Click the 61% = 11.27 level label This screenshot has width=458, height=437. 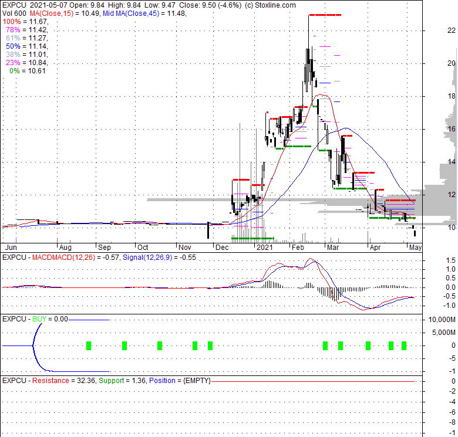[27, 38]
